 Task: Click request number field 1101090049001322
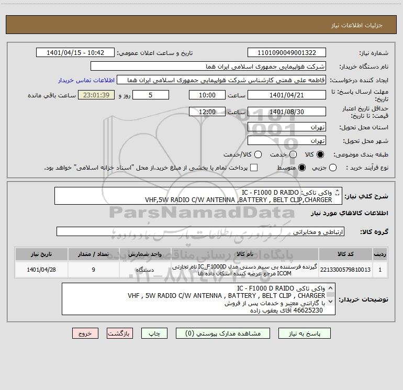point(287,53)
